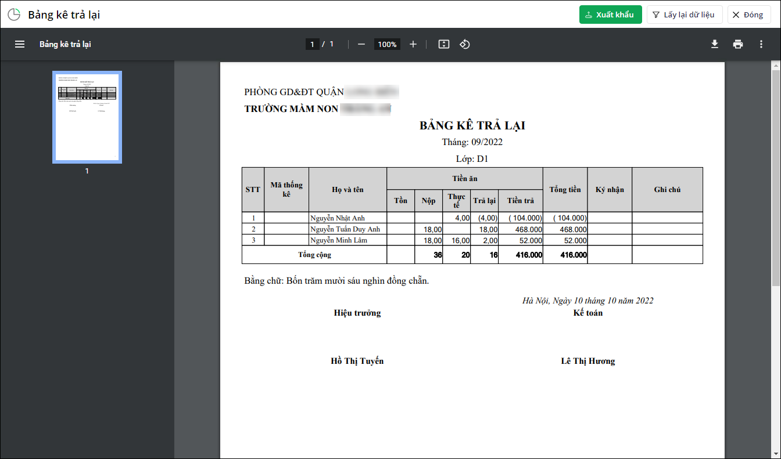The image size is (781, 459).
Task: Click the 100% zoom level field
Action: pos(387,44)
